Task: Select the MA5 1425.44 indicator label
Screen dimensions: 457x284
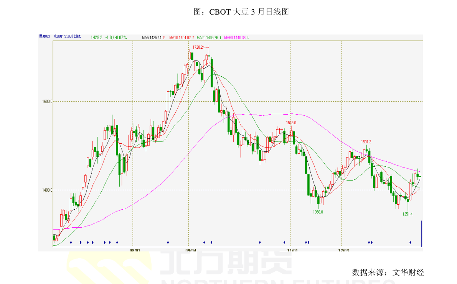Action: tap(151, 38)
